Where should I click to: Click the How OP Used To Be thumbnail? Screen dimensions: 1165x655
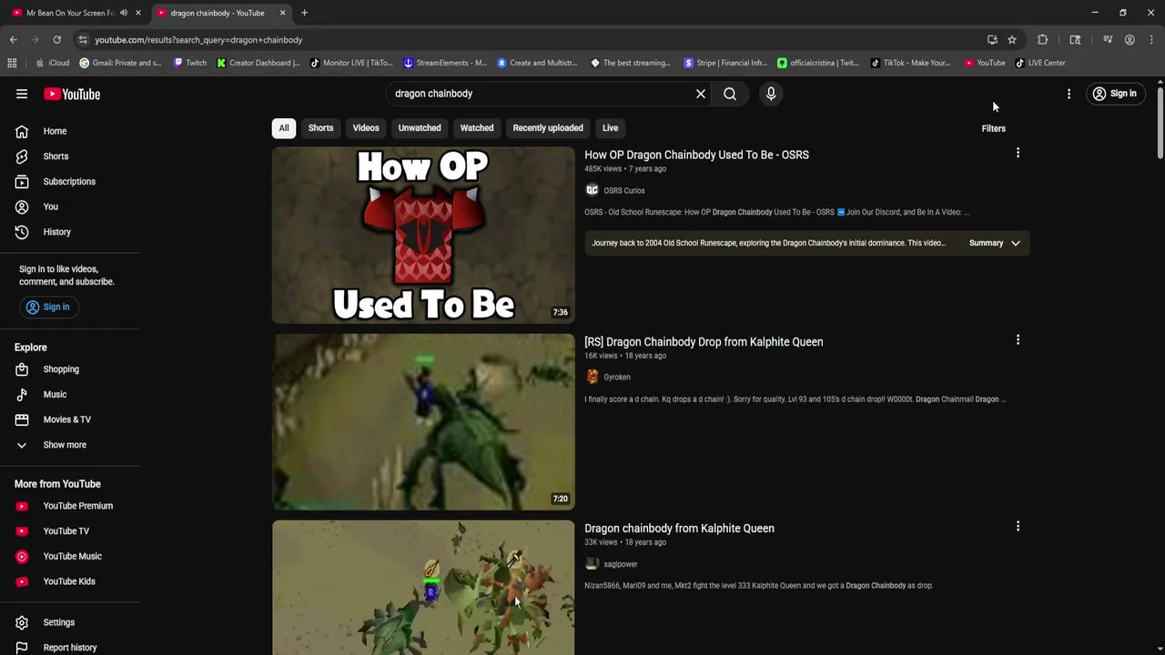[423, 236]
